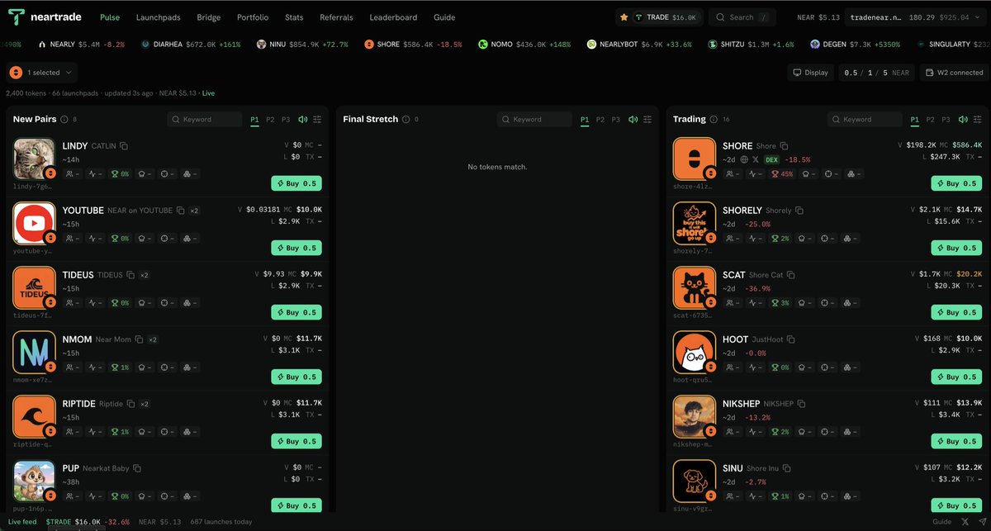Open SHORE website globe icon

tap(744, 159)
